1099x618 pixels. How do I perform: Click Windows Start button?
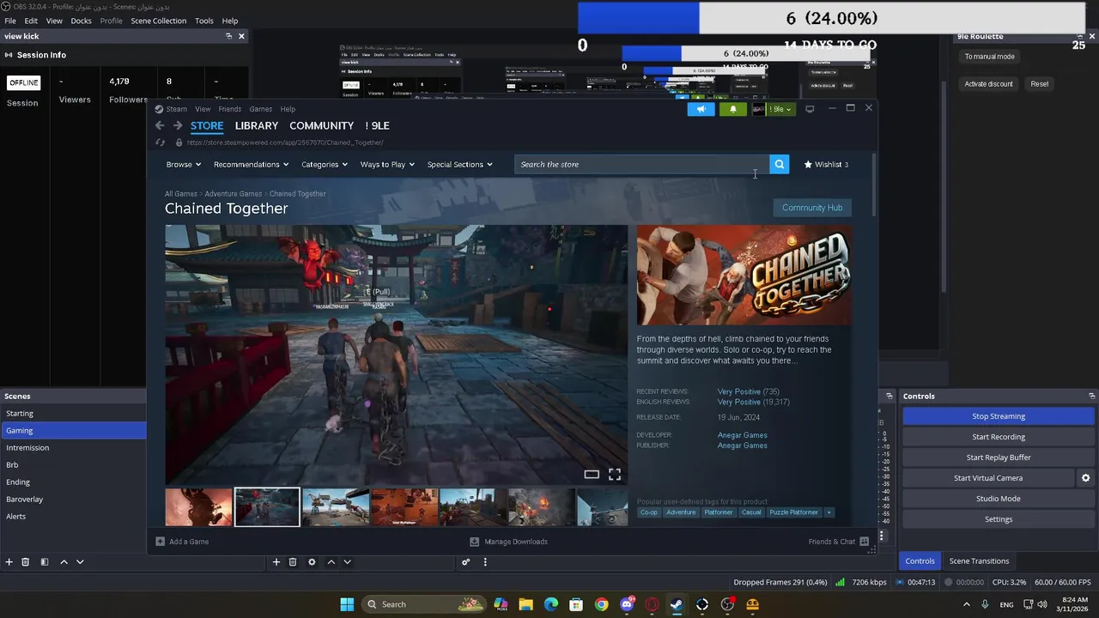(347, 604)
